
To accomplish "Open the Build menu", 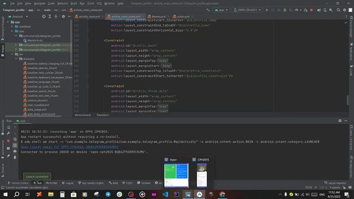I will pyautogui.click(x=74, y=3).
